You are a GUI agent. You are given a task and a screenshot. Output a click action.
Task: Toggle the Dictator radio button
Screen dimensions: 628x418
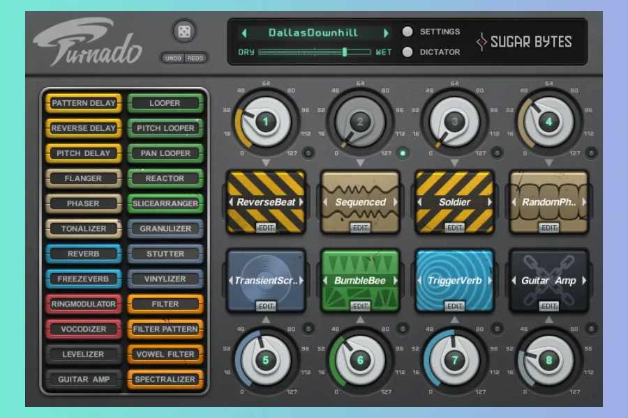point(408,52)
